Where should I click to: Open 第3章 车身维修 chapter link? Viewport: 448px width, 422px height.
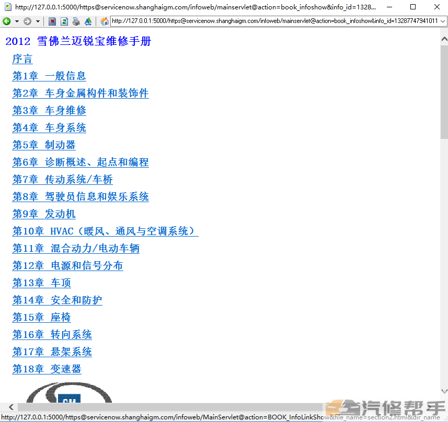pos(49,111)
